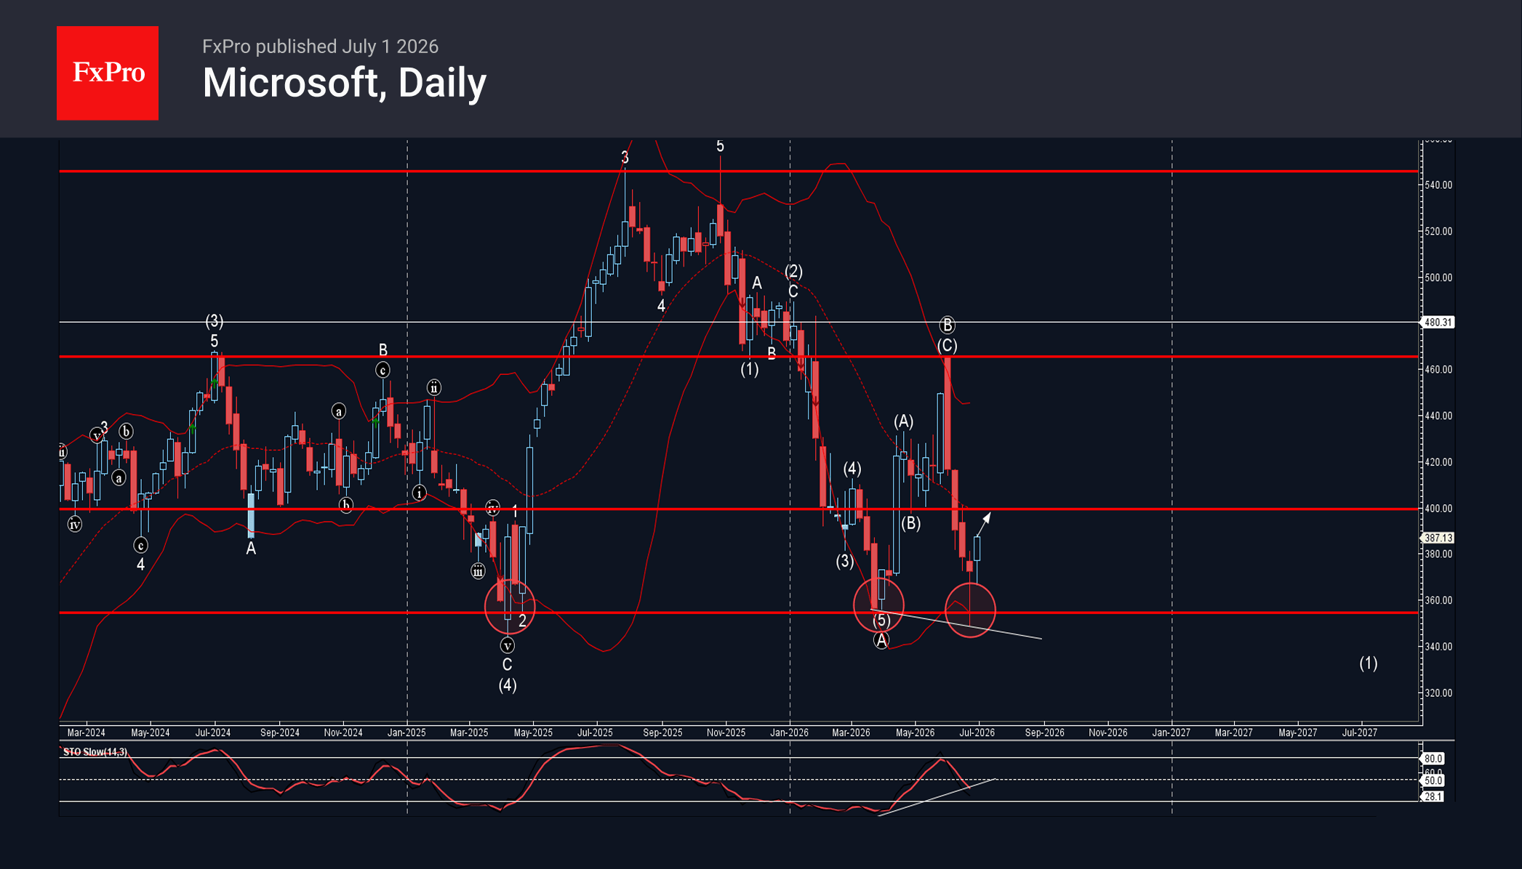Select the (5) wave label
Viewport: 1522px width, 869px height.
881,620
